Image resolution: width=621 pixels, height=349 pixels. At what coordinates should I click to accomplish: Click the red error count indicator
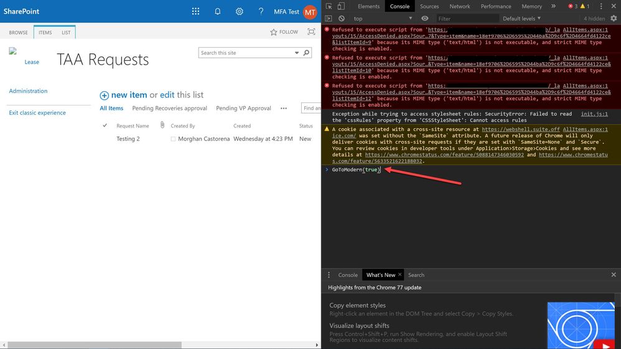(x=572, y=6)
